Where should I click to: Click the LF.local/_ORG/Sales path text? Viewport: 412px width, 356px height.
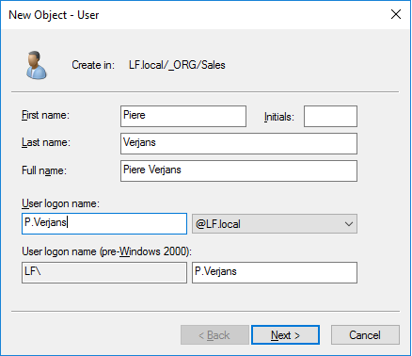pos(177,65)
